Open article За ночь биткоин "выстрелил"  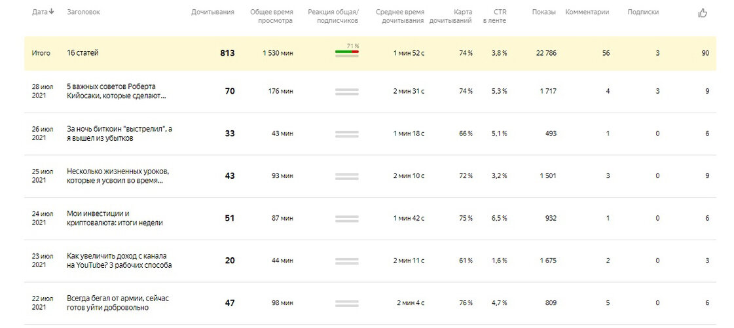(119, 134)
